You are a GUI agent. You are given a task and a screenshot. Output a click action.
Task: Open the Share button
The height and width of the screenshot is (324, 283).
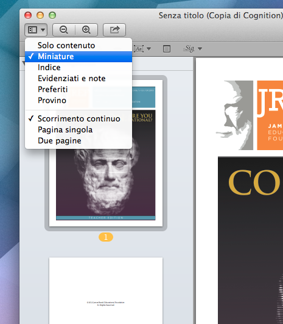tap(114, 30)
